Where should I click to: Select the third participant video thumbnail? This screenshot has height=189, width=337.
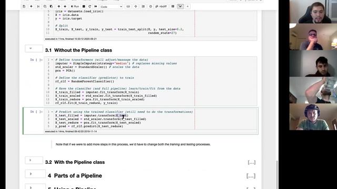[313, 64]
